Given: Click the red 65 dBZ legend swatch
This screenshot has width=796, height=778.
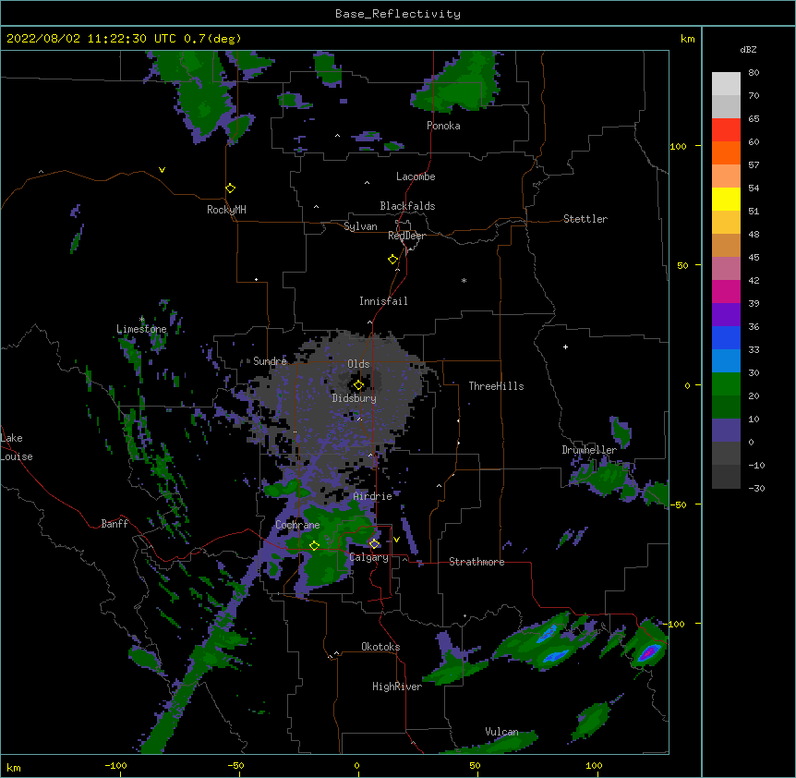Looking at the screenshot, I should [726, 129].
